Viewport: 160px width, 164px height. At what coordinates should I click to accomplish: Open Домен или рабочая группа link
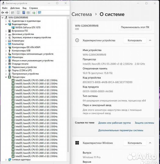(x=114, y=123)
